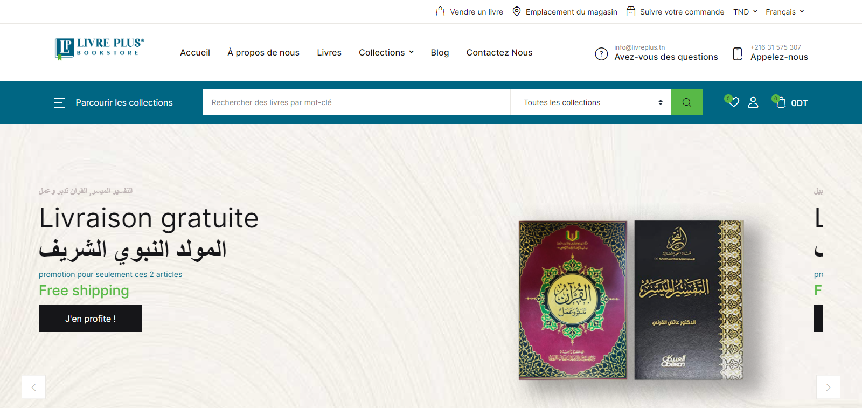Click the phone icon near Appelez-nous
Screen dimensions: 862x408
pyautogui.click(x=738, y=54)
